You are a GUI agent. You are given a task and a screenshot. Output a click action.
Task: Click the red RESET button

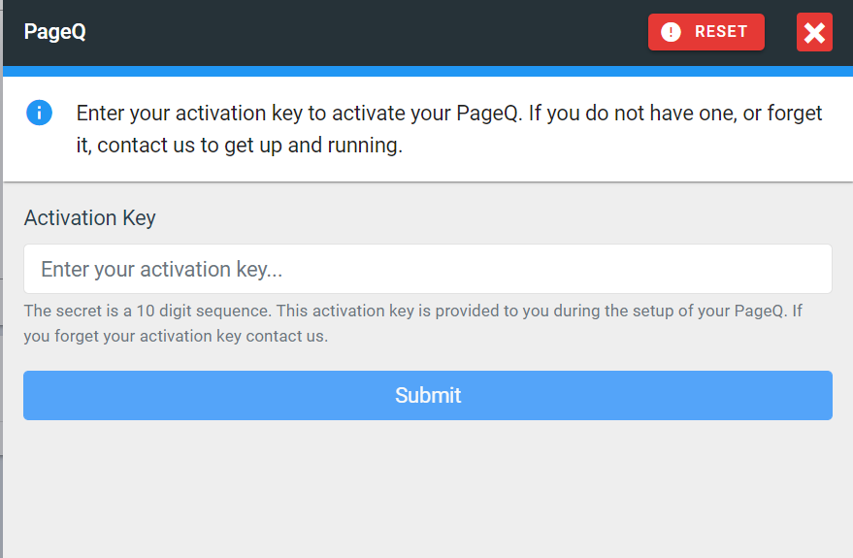click(x=705, y=32)
